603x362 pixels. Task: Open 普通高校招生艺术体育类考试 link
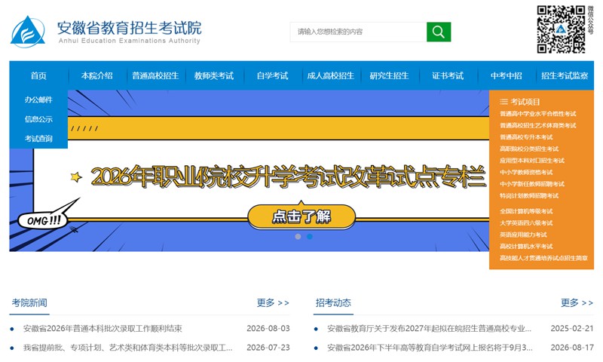tap(537, 125)
